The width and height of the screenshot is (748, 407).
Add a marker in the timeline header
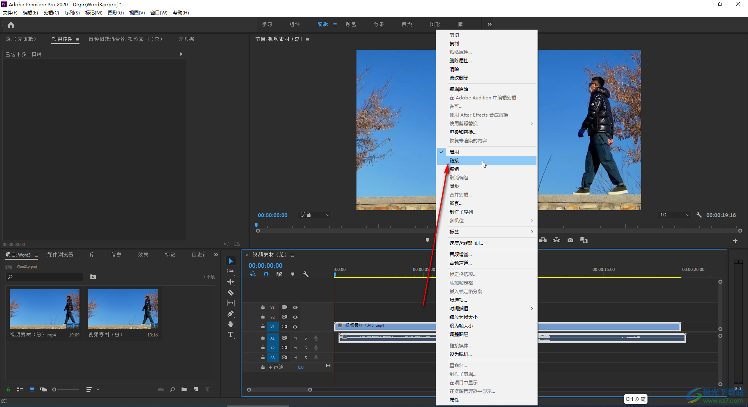point(293,274)
